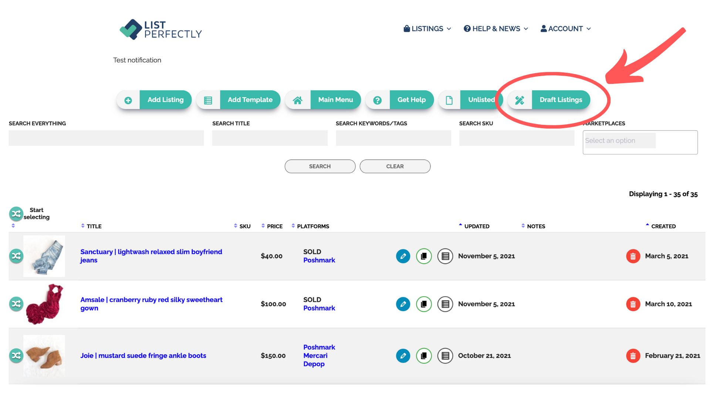The height and width of the screenshot is (399, 710).
Task: Click the plus icon on Add Listing
Action: tap(128, 100)
